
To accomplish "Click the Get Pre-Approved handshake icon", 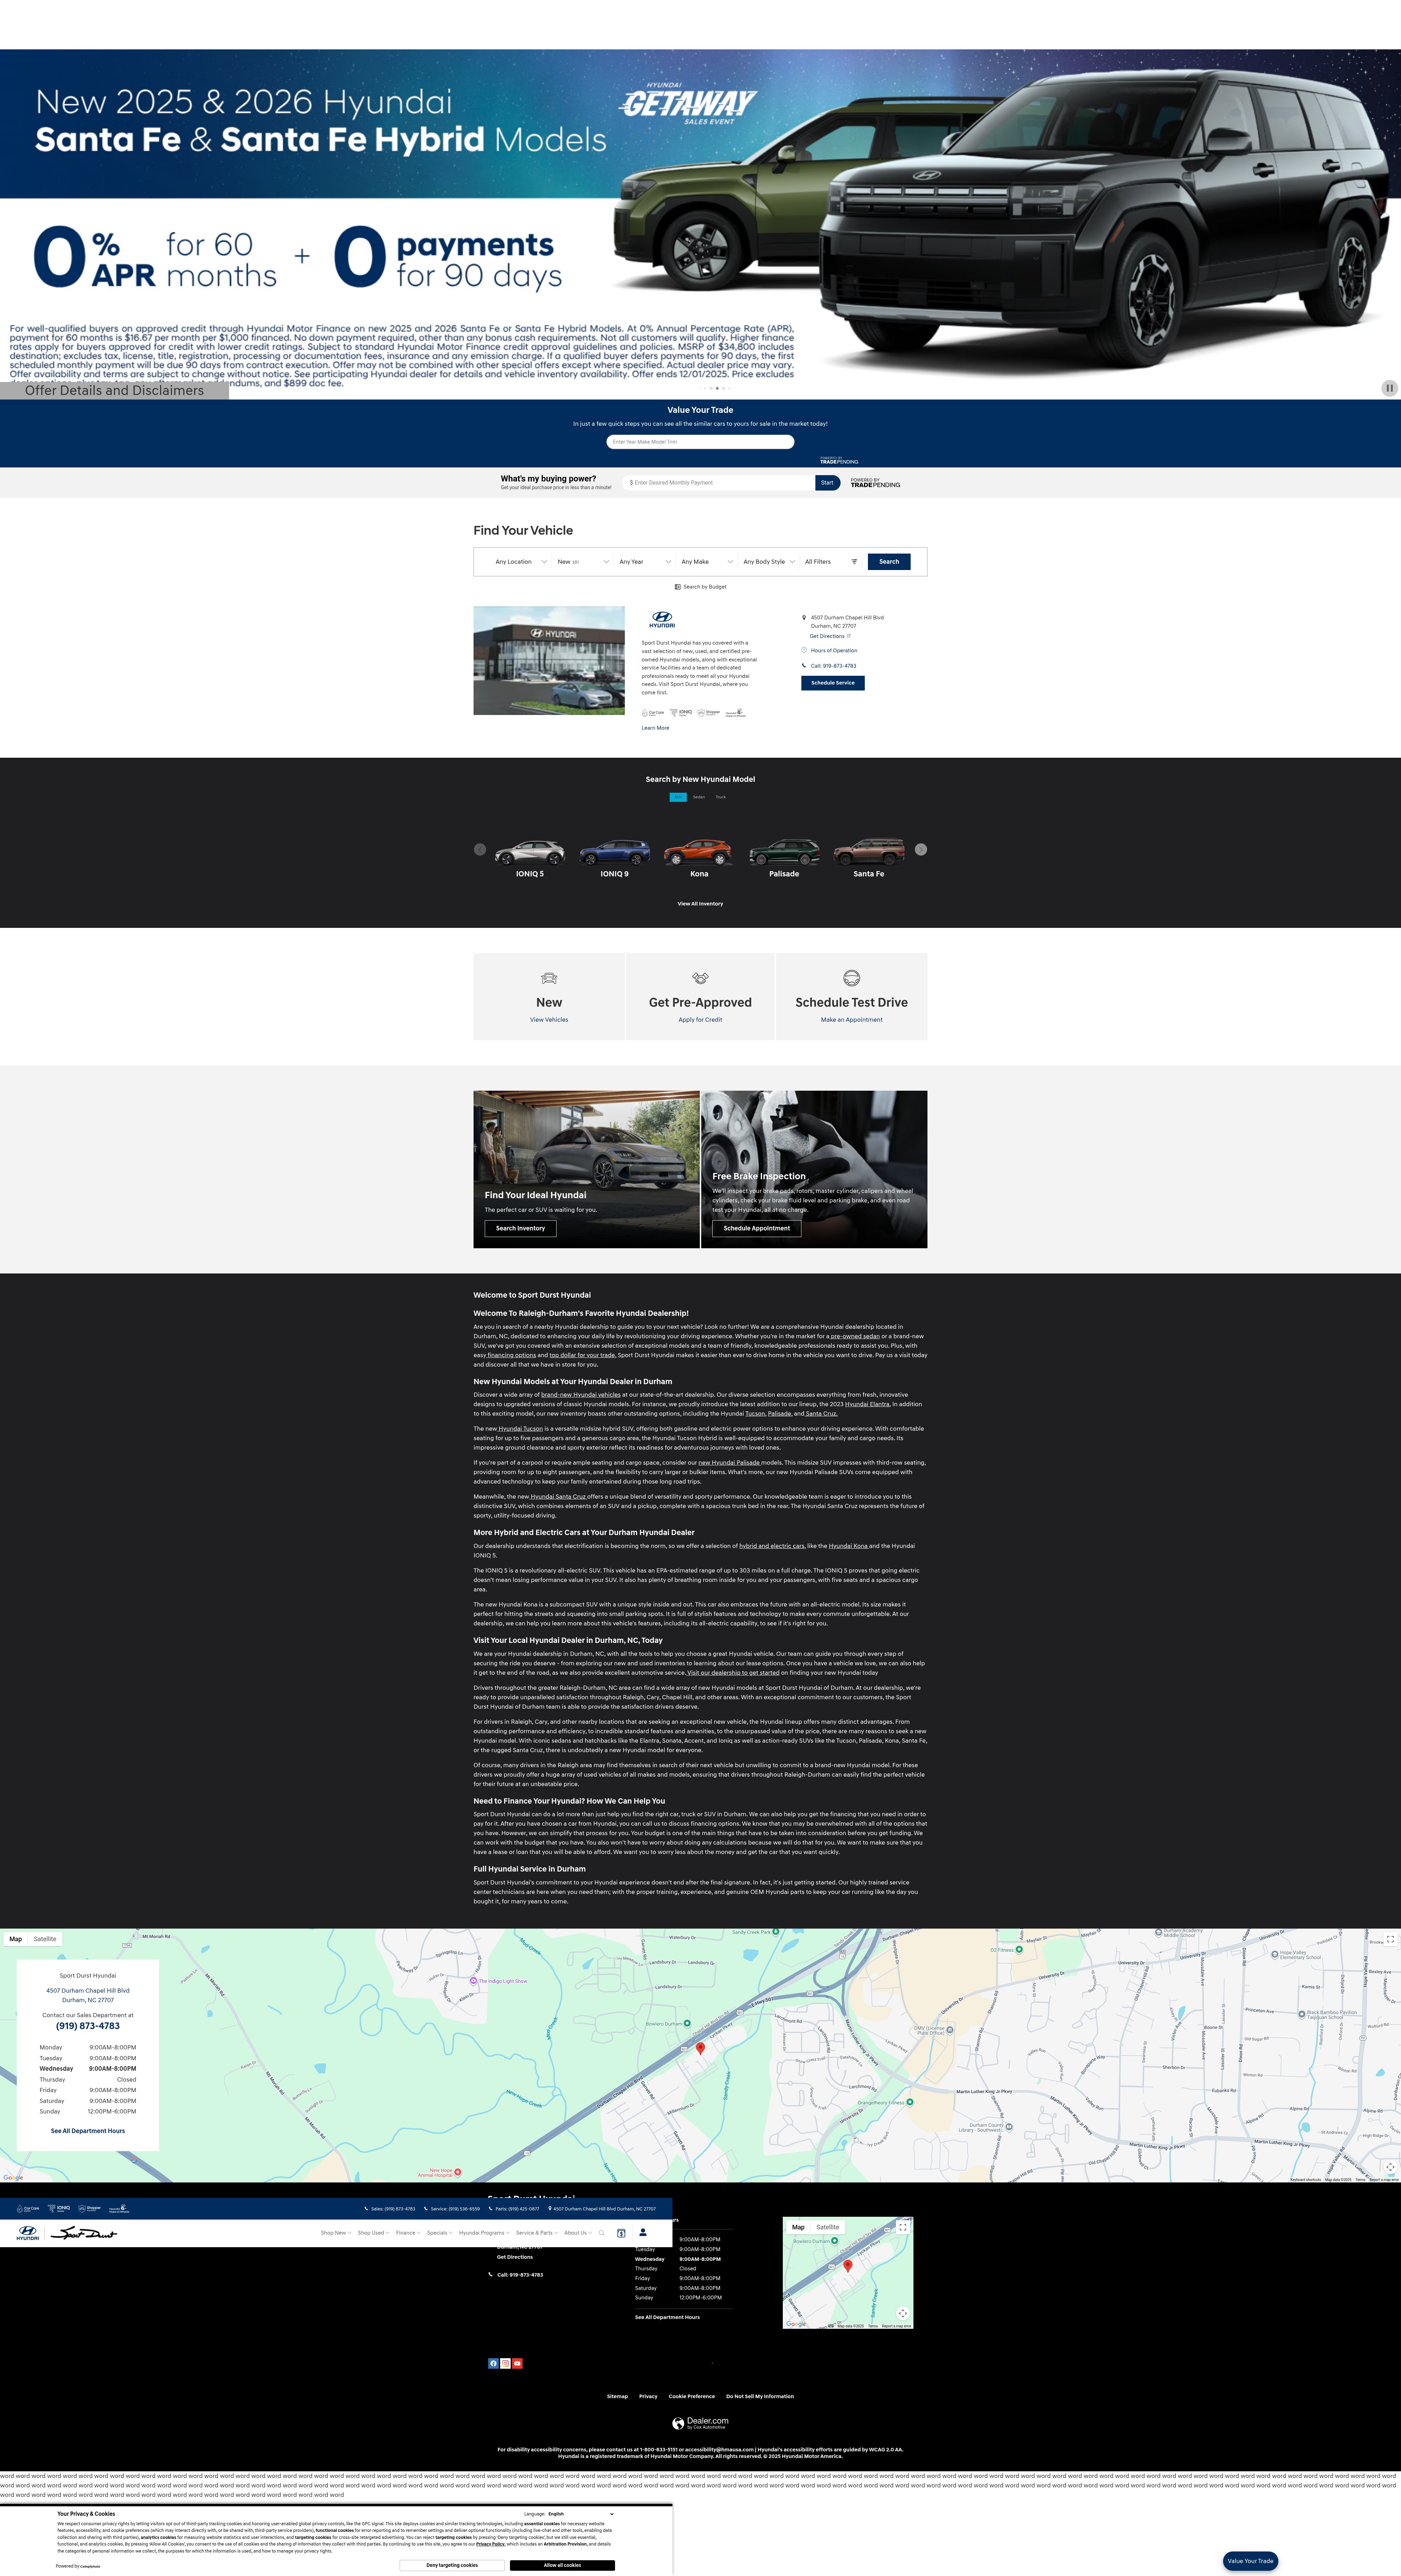I will point(700,978).
